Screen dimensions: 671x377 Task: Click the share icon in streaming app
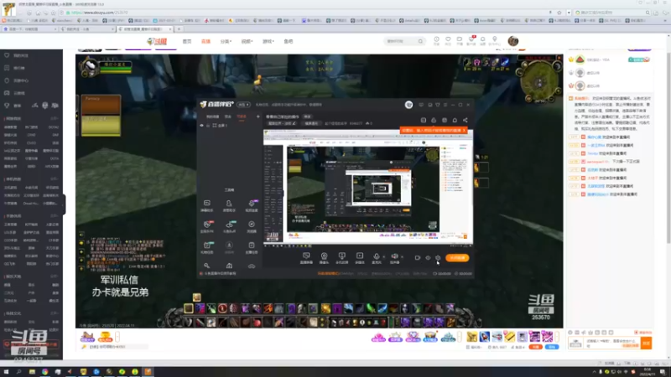[466, 120]
